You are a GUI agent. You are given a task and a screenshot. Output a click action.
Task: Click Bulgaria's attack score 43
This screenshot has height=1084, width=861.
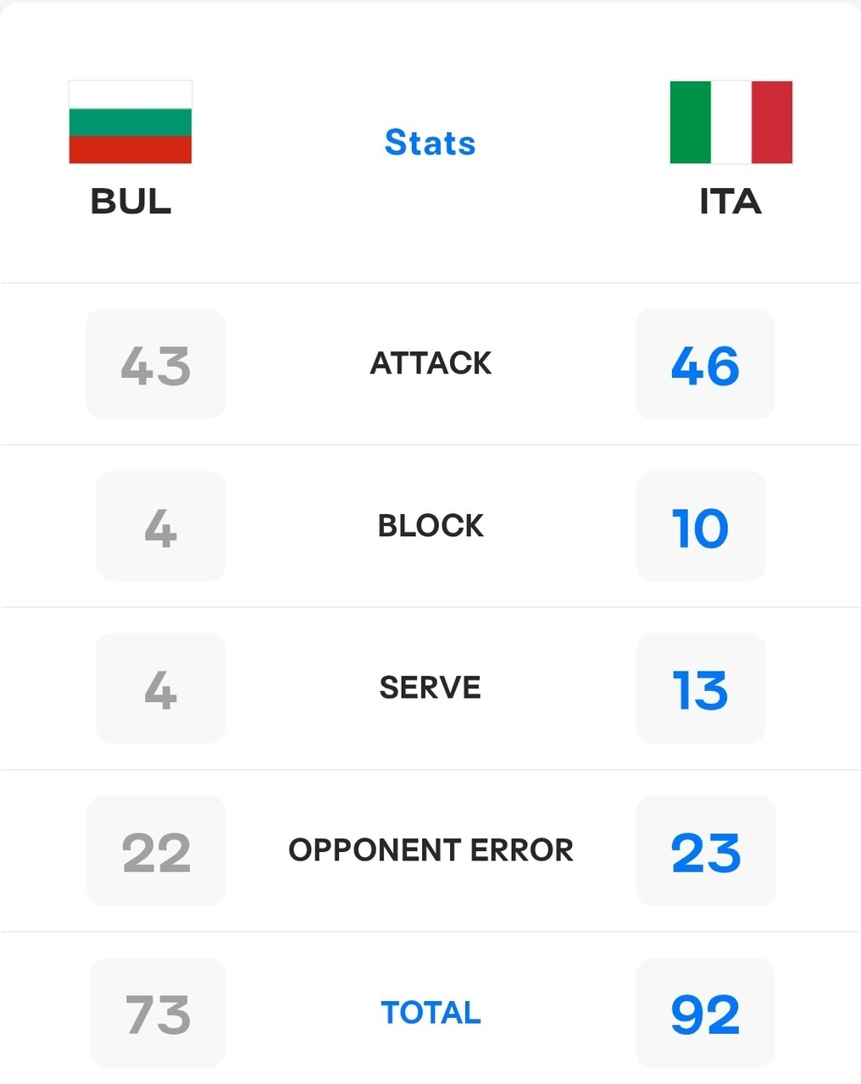156,364
